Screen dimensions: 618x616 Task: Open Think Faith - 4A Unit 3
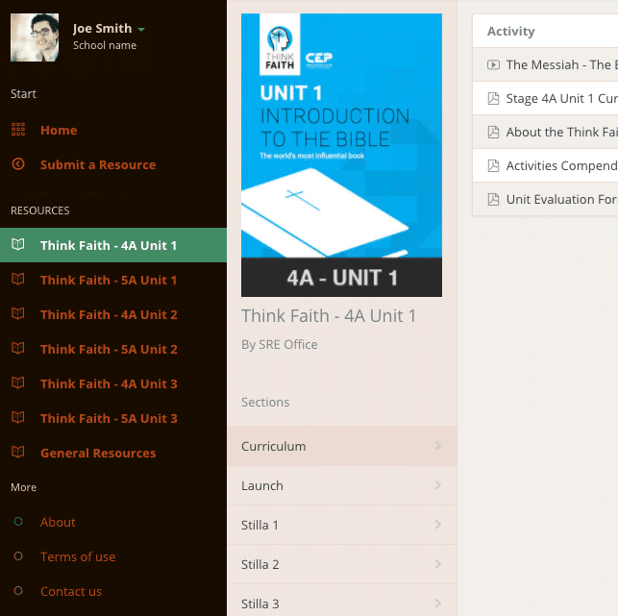[x=109, y=383]
